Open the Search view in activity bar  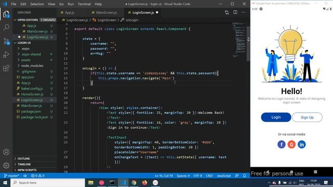tap(6, 27)
